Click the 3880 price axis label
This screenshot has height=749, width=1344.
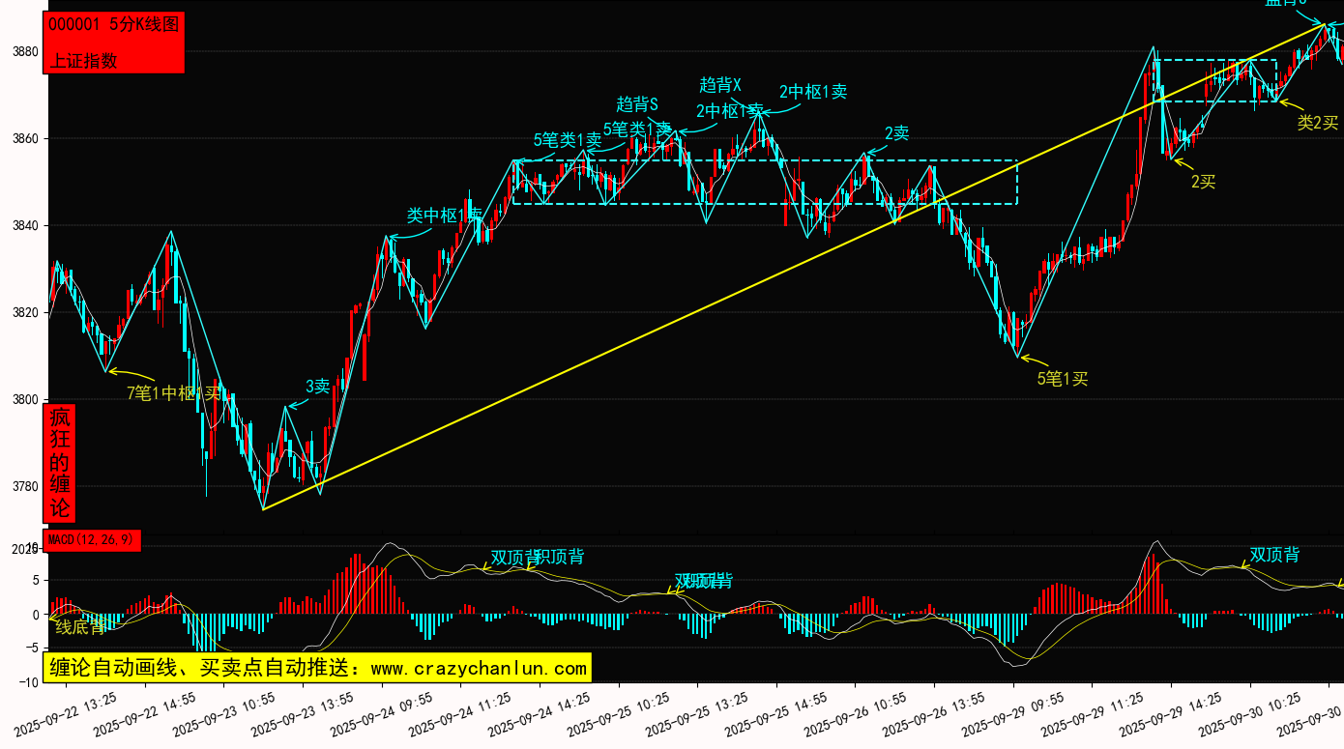pyautogui.click(x=20, y=52)
